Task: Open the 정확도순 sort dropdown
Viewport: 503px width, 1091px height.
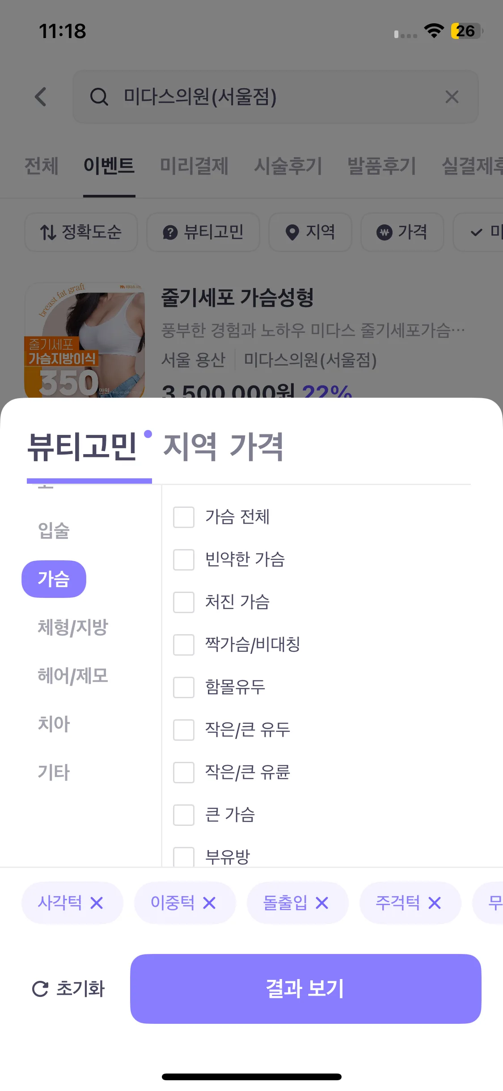Action: 81,232
